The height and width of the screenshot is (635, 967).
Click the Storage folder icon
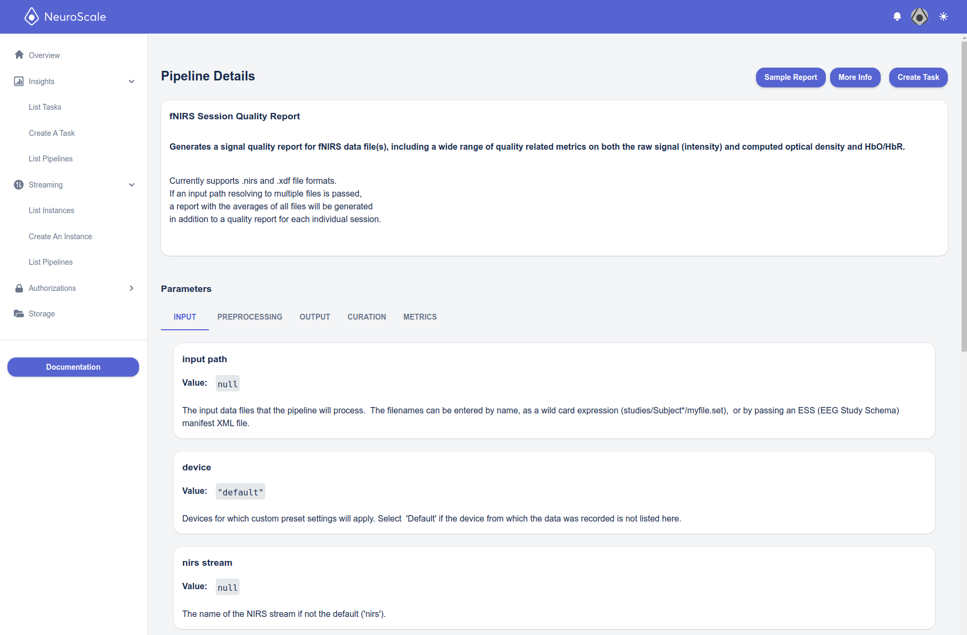19,313
